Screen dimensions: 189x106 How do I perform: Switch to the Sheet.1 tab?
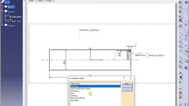[x=32, y=1]
